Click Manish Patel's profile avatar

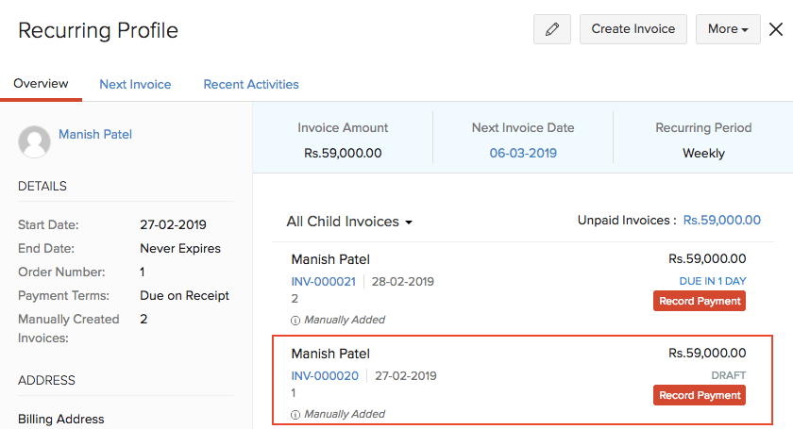pos(34,141)
